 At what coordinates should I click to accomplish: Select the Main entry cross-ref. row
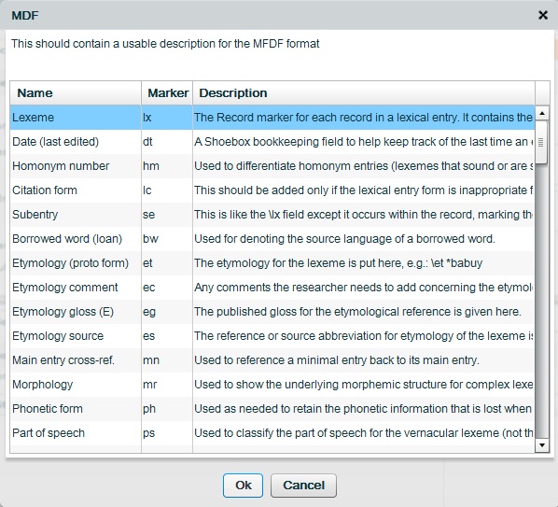(272, 360)
